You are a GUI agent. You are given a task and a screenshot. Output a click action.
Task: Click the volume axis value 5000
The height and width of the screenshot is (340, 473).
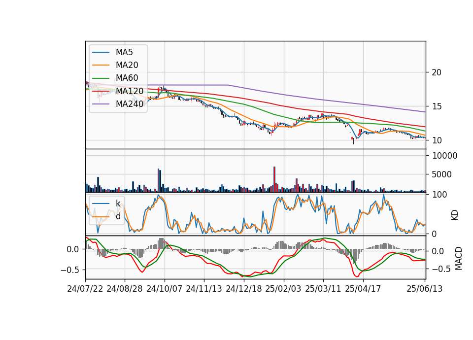pyautogui.click(x=442, y=174)
